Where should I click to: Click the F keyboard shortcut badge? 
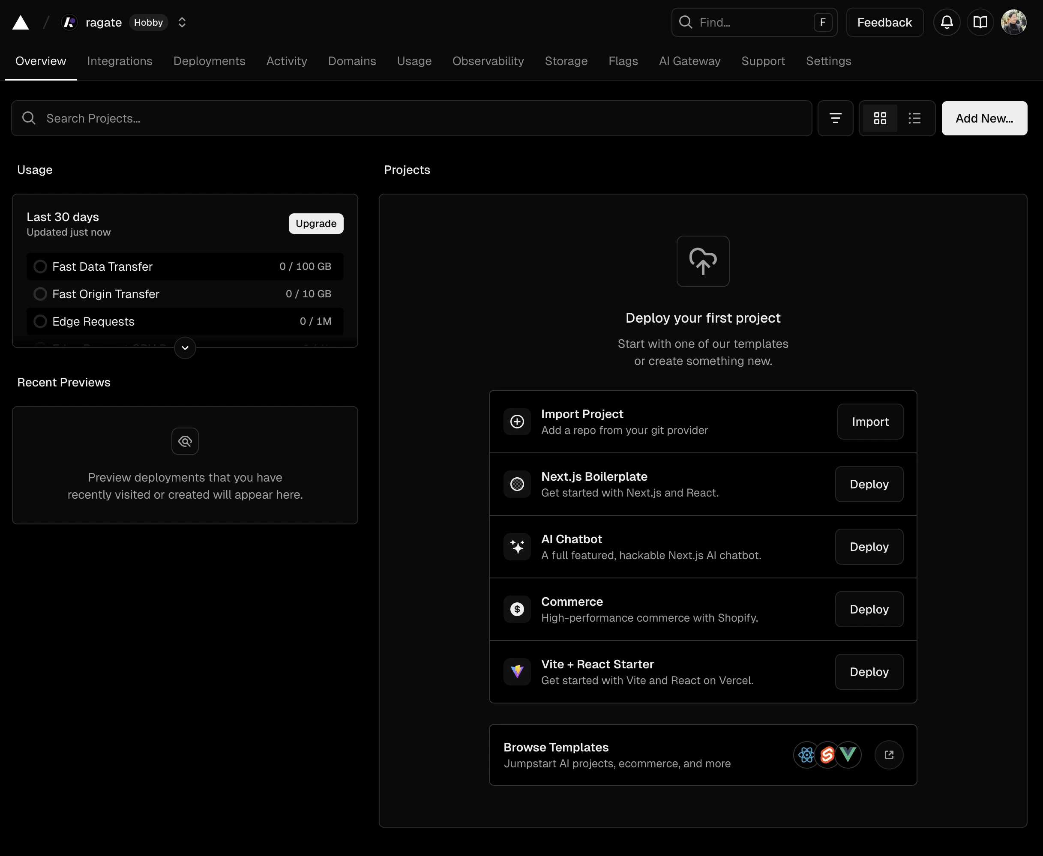click(823, 22)
